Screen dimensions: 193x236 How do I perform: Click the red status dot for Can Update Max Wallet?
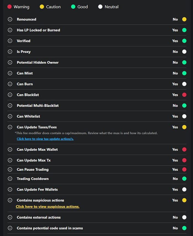coord(184,150)
